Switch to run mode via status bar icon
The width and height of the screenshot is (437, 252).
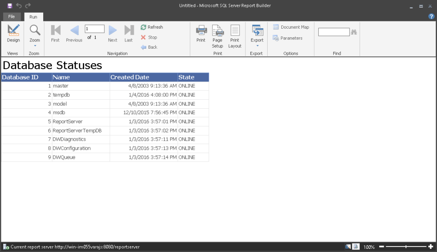pyautogui.click(x=356, y=247)
